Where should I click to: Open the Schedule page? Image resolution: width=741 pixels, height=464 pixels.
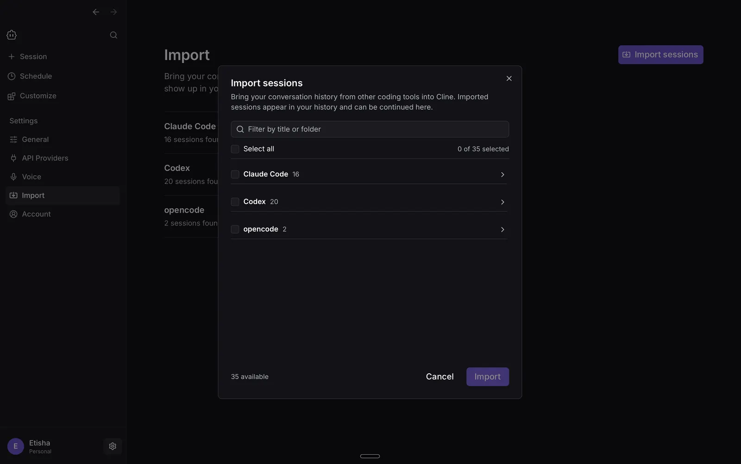30,76
